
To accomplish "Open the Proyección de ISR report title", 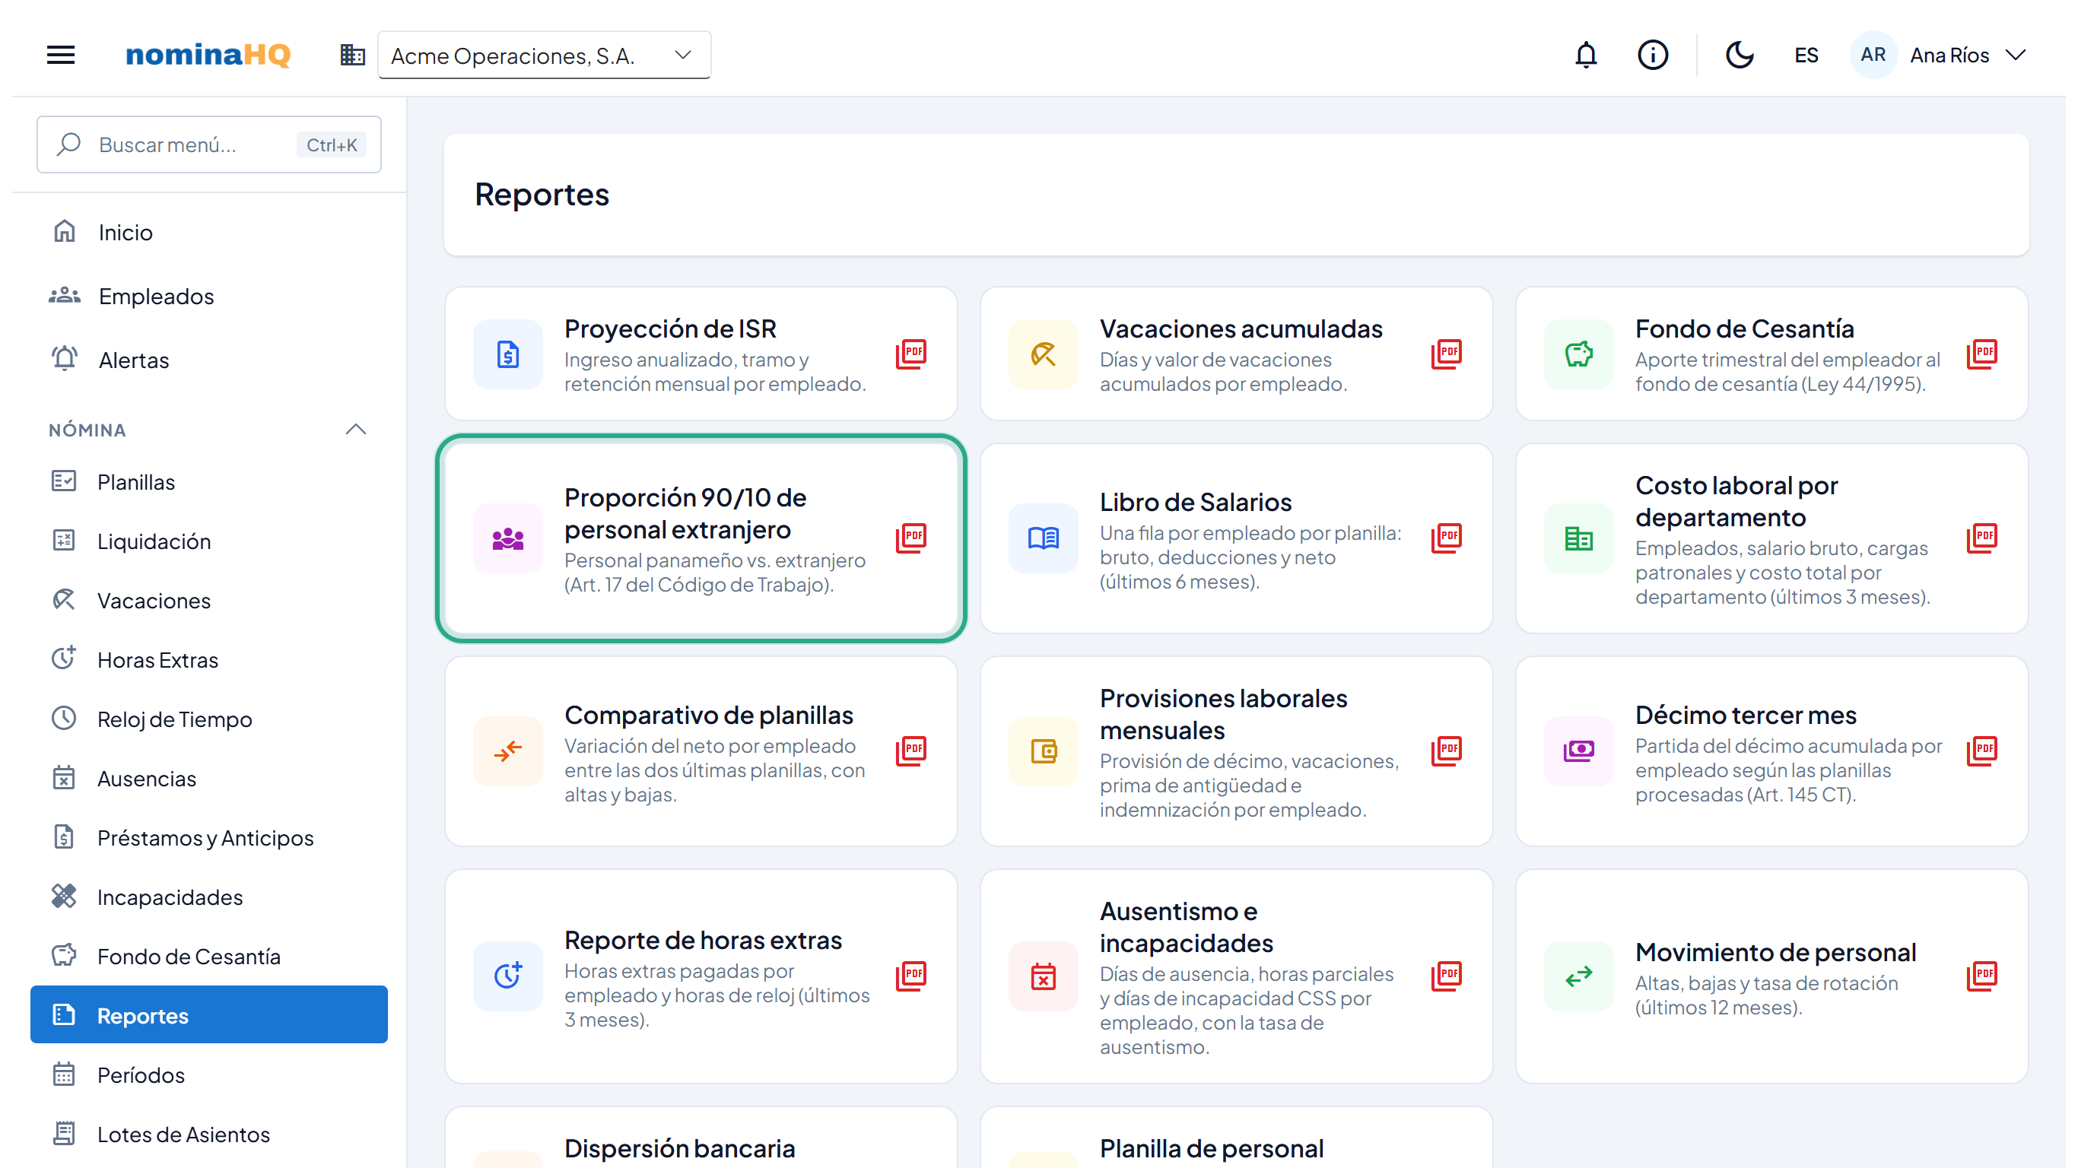I will [670, 328].
